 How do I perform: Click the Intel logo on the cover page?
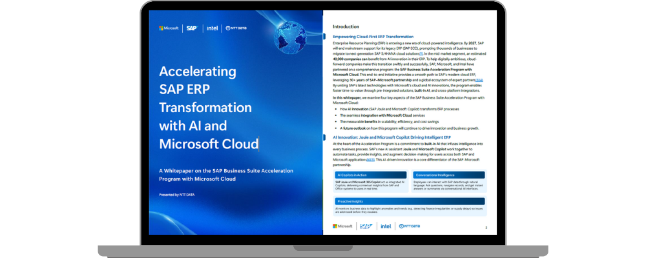(212, 28)
